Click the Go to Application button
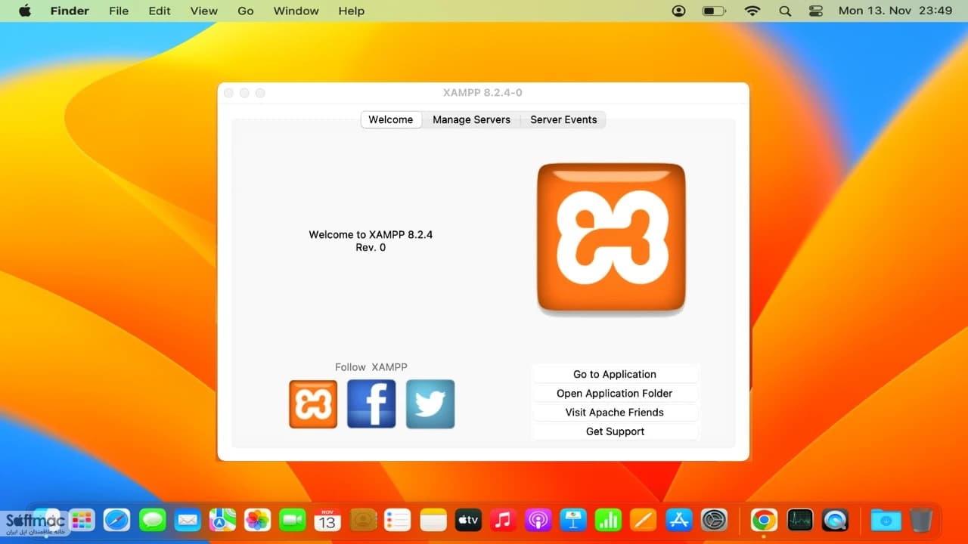 pos(615,374)
